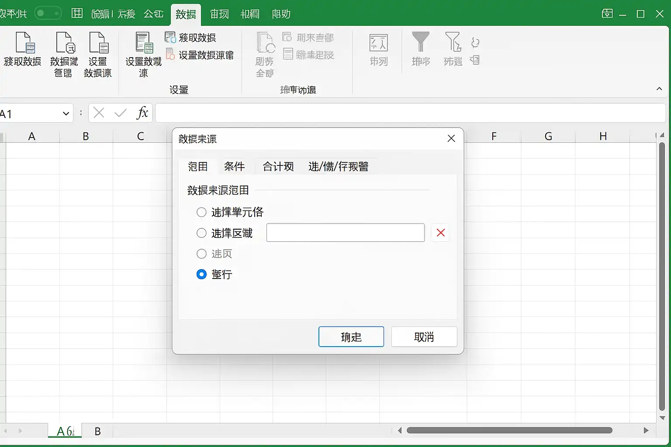Click the outlined funnel icon in ribbon
The height and width of the screenshot is (447, 671).
coord(453,42)
